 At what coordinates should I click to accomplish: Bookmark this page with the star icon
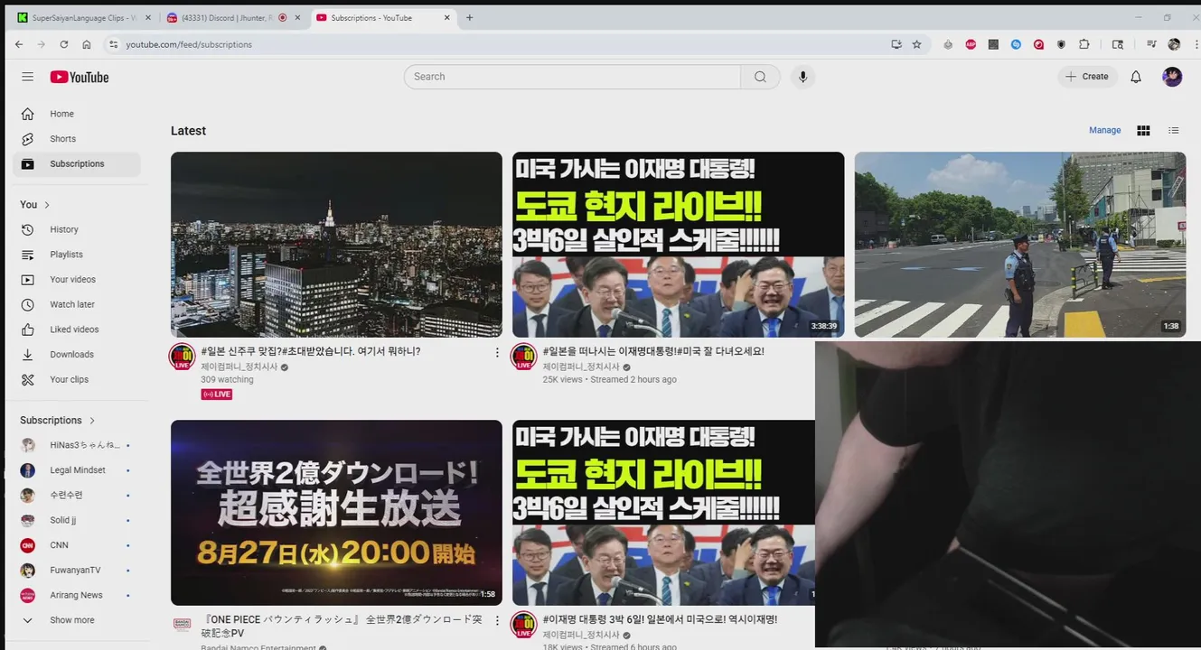pos(916,44)
